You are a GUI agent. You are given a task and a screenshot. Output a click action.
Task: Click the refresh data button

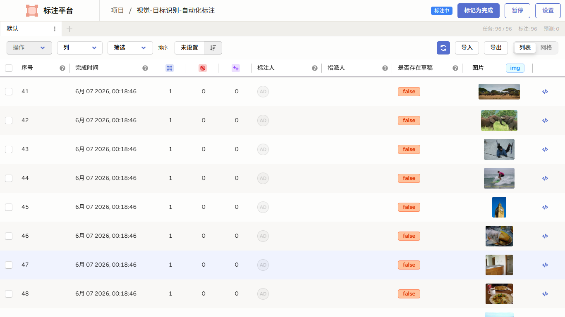[443, 48]
